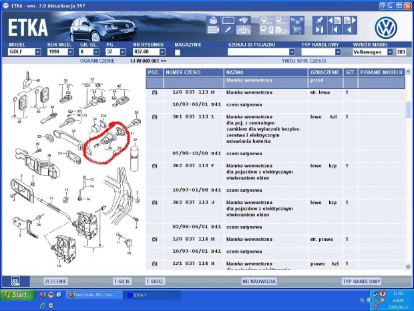The height and width of the screenshot is (311, 414).
Task: Open the NR RYSUNKU dropdown showing 837-00
Action: coord(162,52)
